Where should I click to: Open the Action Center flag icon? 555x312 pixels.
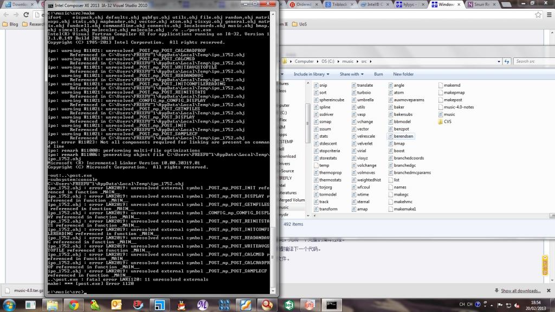click(x=500, y=305)
